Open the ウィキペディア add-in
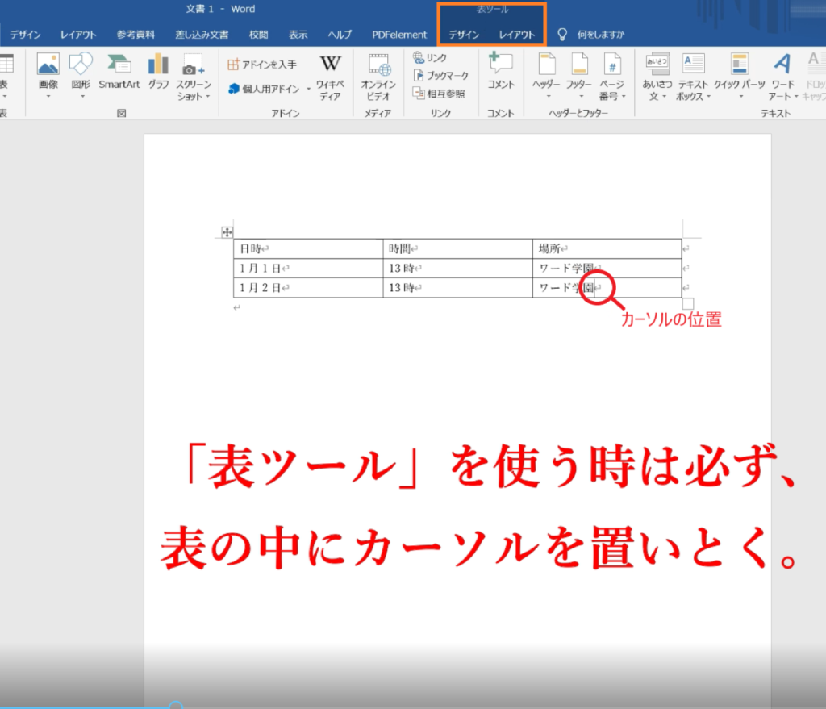This screenshot has height=709, width=826. pos(330,76)
